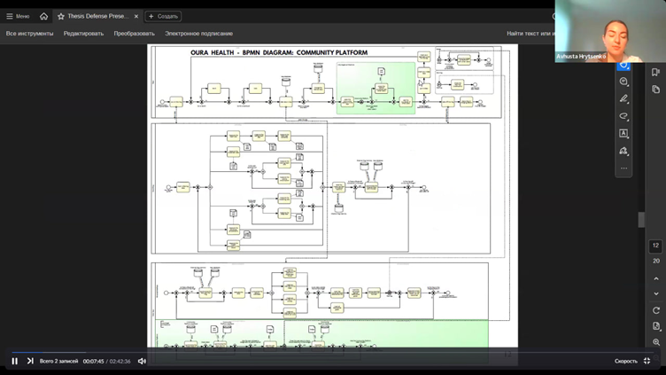The image size is (666, 375).
Task: Open the bookmarks panel icon
Action: tap(655, 73)
